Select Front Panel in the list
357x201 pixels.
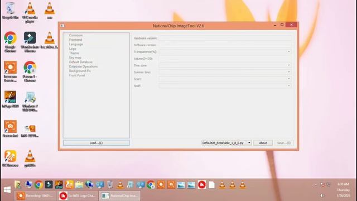77,75
